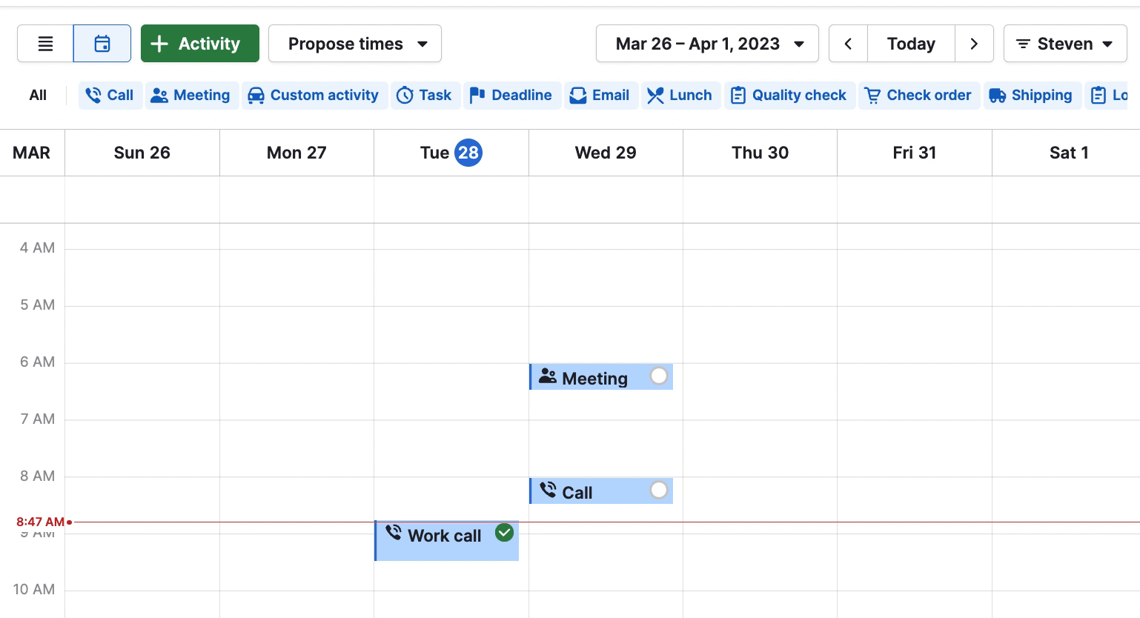This screenshot has height=618, width=1140.
Task: Click the Email envelope icon
Action: pos(577,95)
